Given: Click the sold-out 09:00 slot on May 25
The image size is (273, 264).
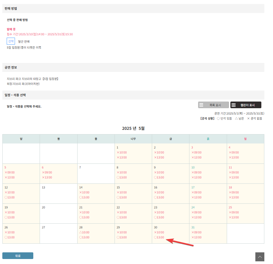Looking at the screenshot, I should tap(234, 212).
